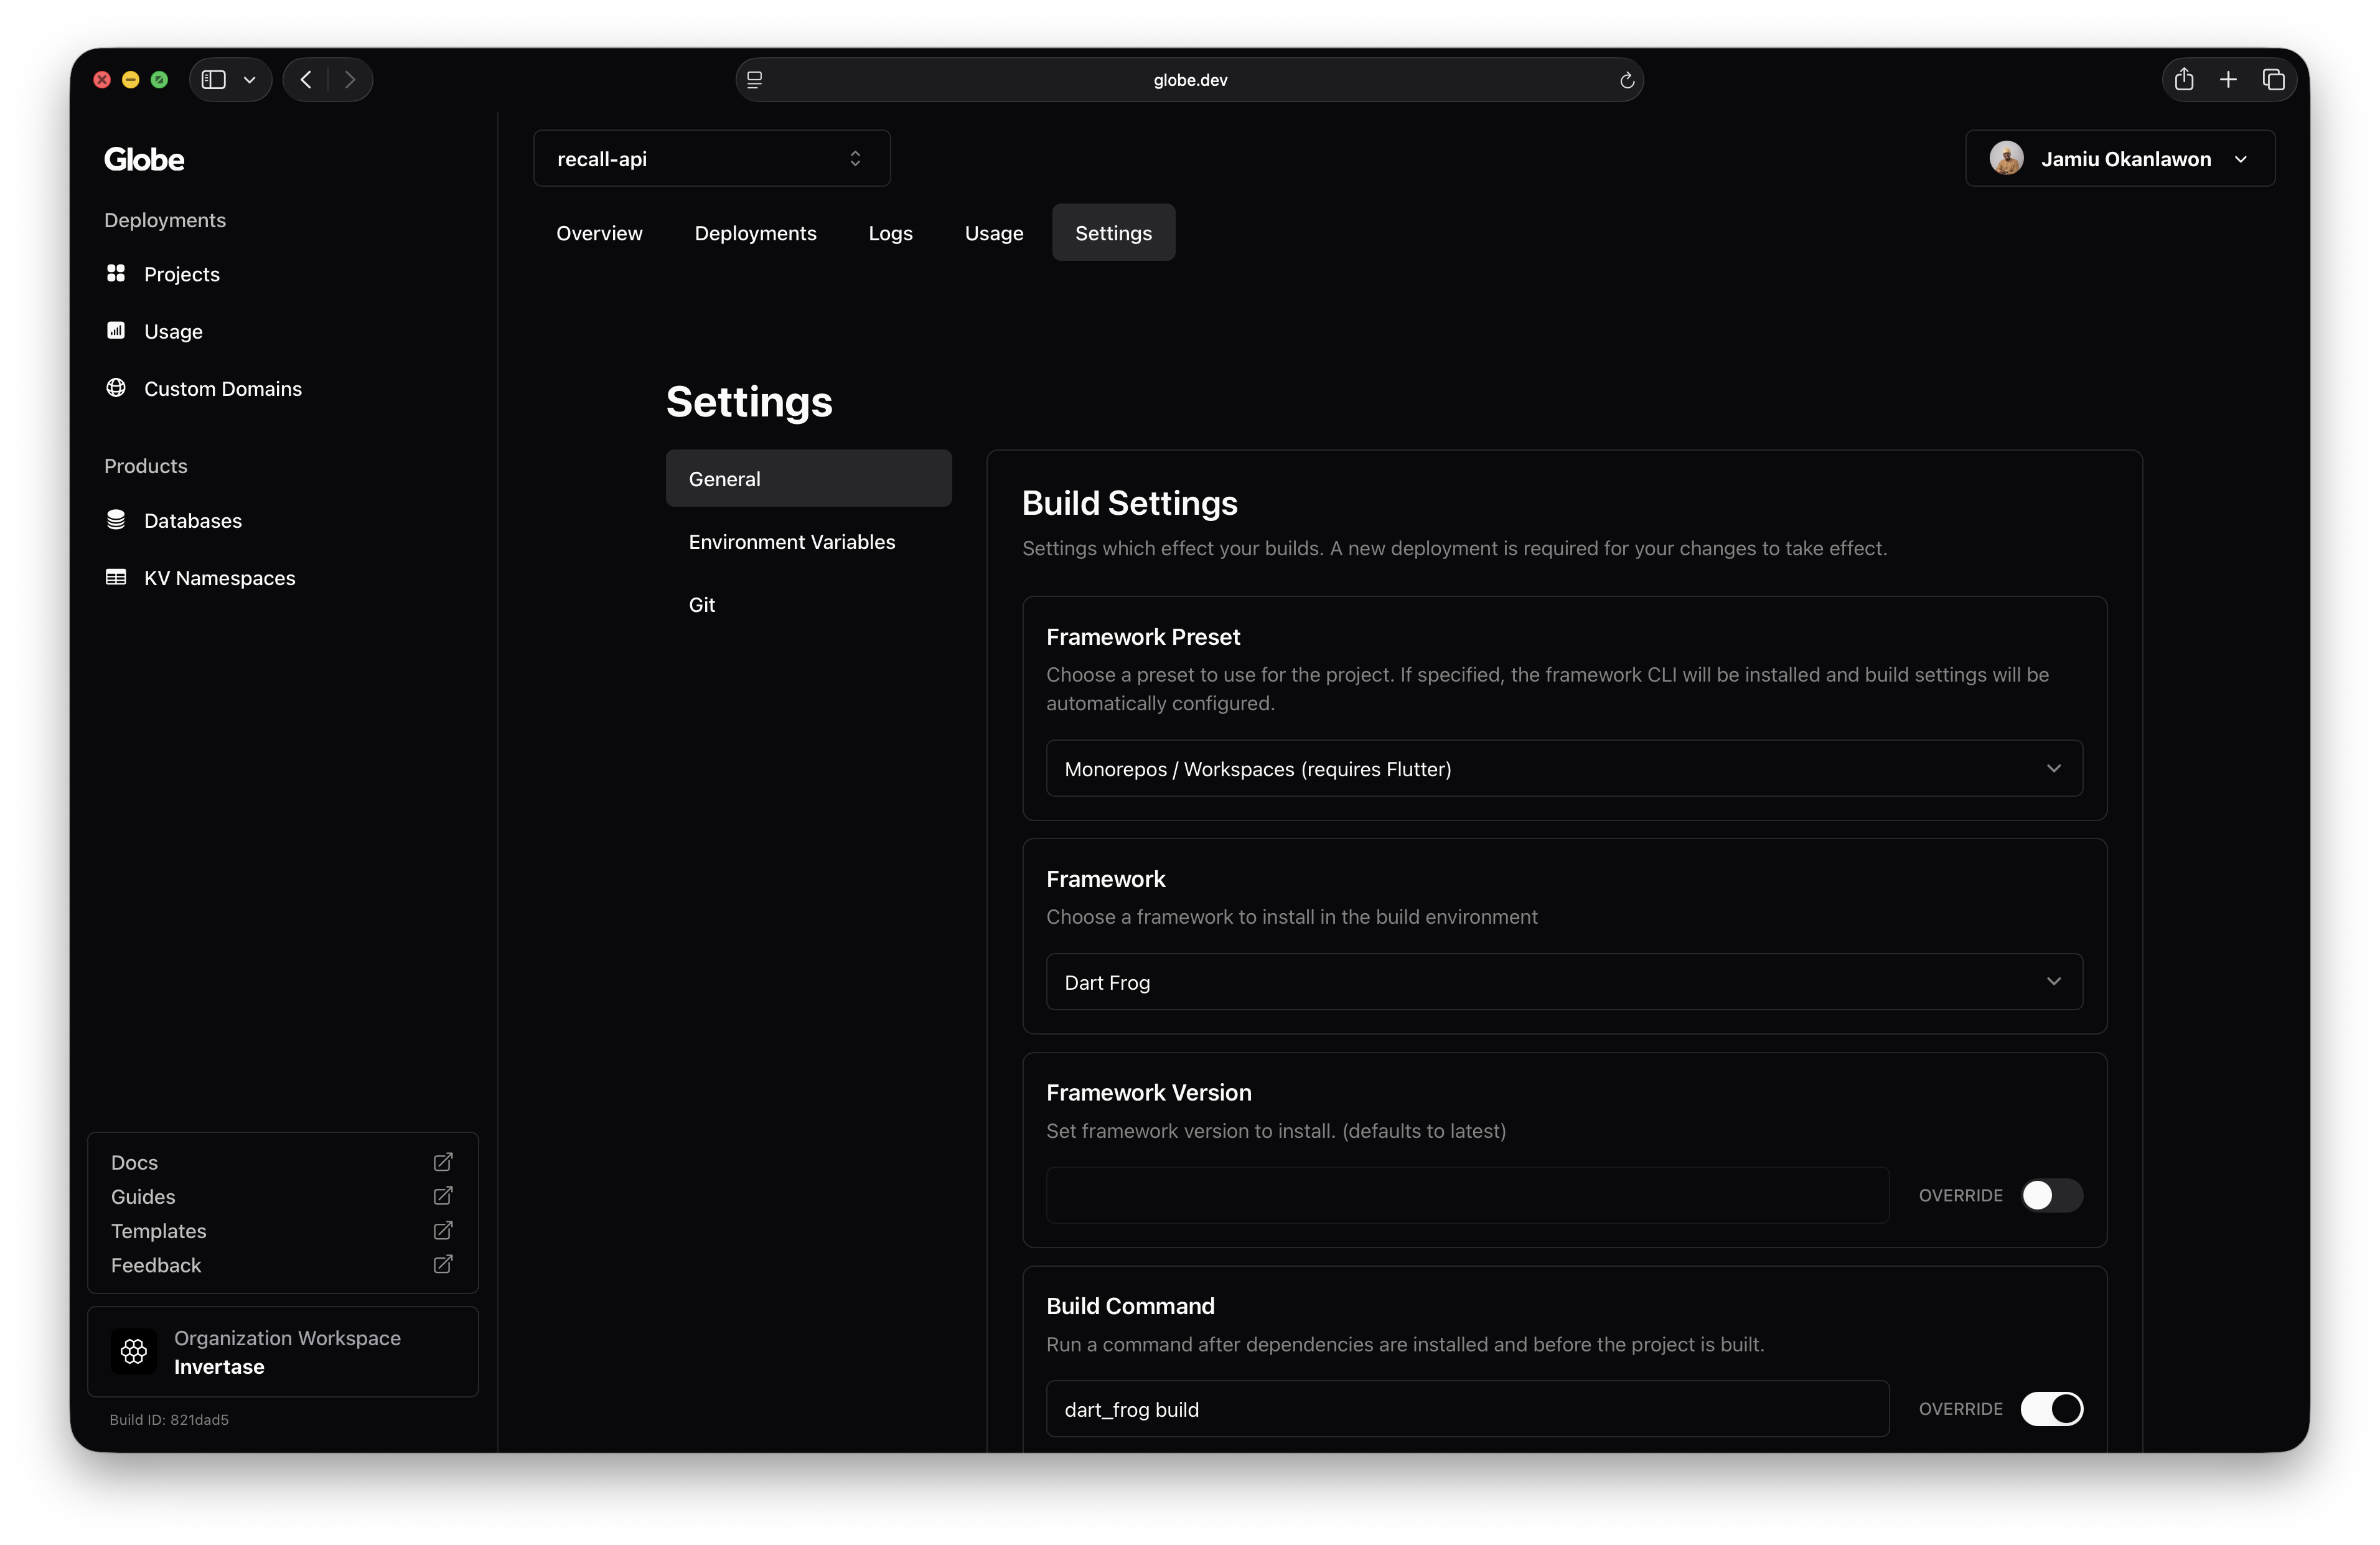This screenshot has width=2380, height=1545.
Task: Expand the Framework Preset dropdown
Action: click(x=1563, y=769)
